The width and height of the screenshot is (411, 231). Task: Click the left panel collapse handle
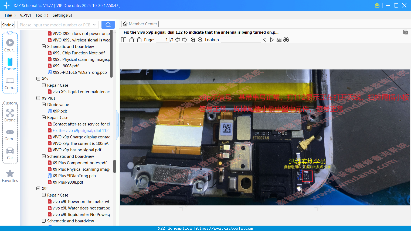(x=117, y=125)
